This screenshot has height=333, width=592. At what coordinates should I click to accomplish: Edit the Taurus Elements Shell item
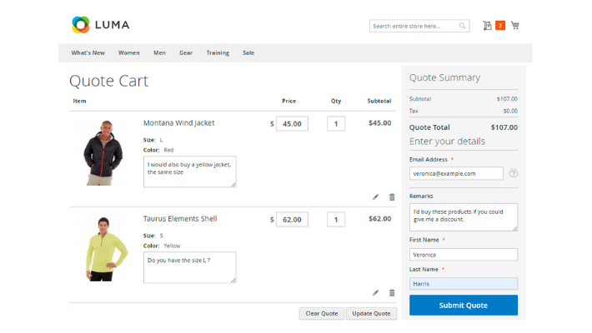point(375,293)
